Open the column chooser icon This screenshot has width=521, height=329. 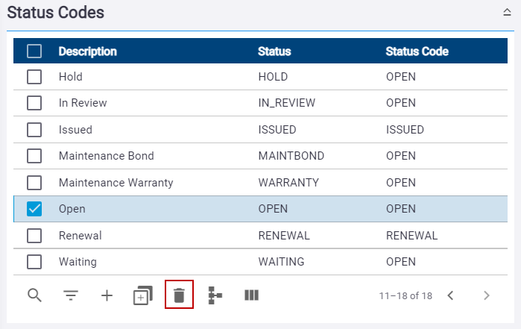[x=251, y=295]
